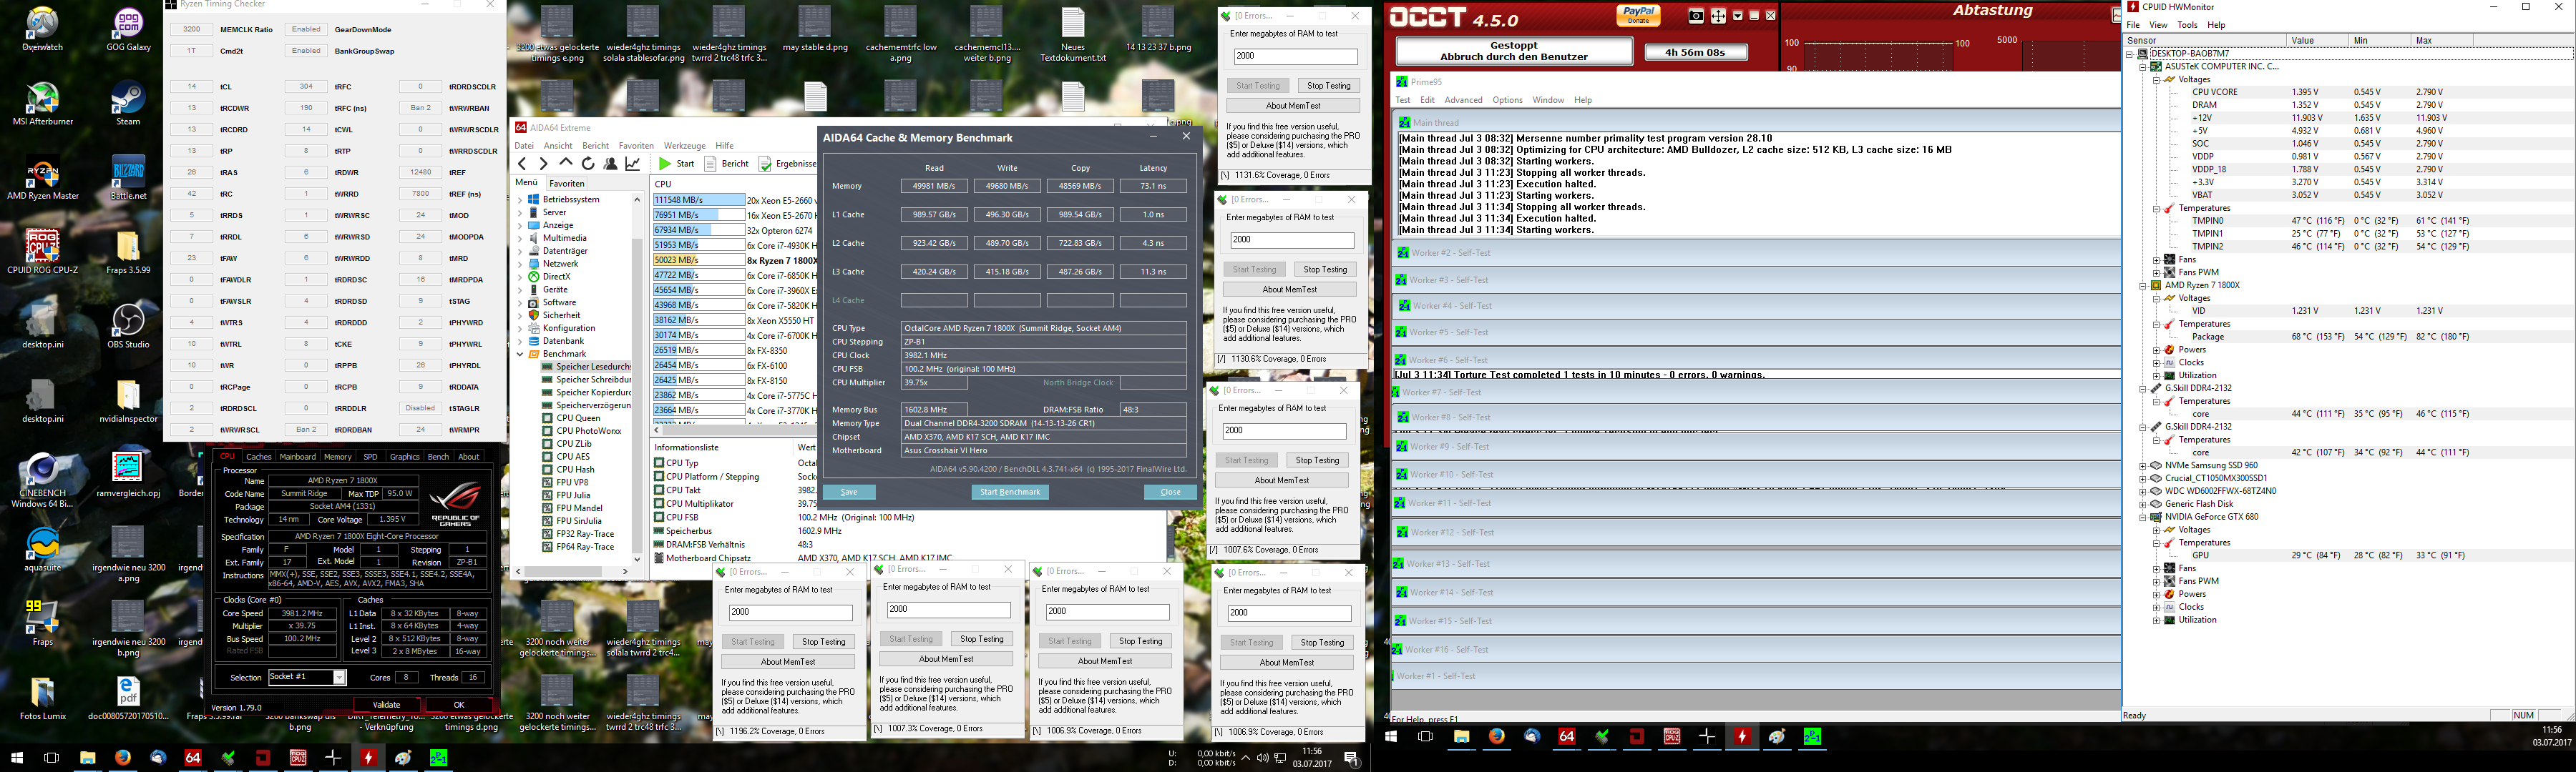
Task: Collapse the Benchmark tree node in AIDA64
Action: tap(520, 354)
